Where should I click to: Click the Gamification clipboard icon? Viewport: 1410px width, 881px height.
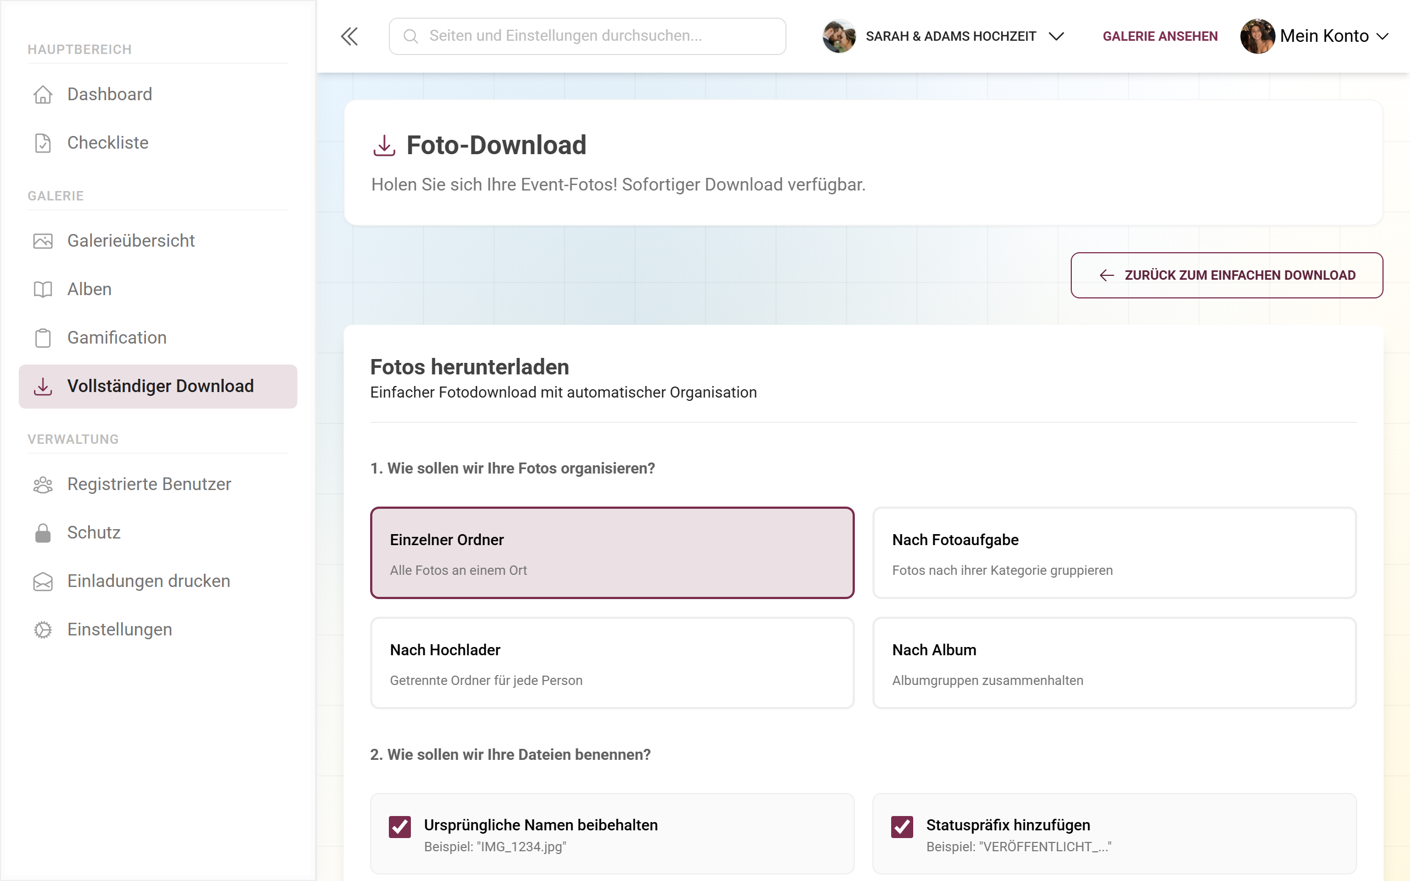tap(42, 338)
